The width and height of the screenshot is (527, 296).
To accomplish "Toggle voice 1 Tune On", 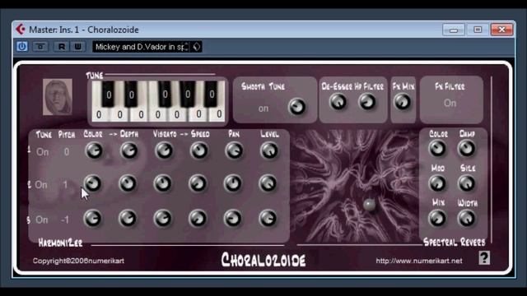I will 42,152.
